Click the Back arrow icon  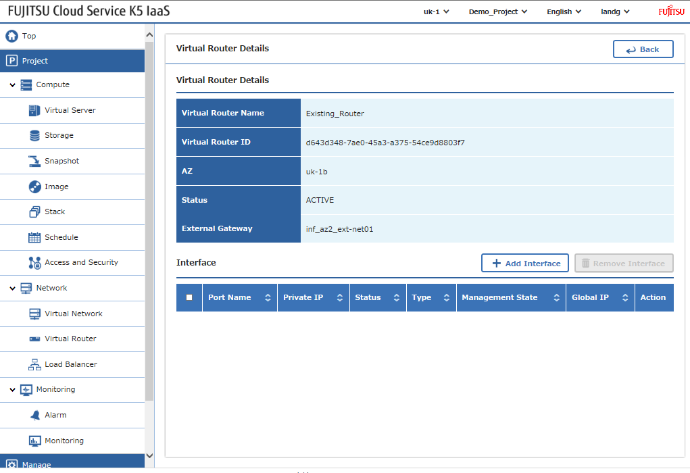pyautogui.click(x=631, y=50)
